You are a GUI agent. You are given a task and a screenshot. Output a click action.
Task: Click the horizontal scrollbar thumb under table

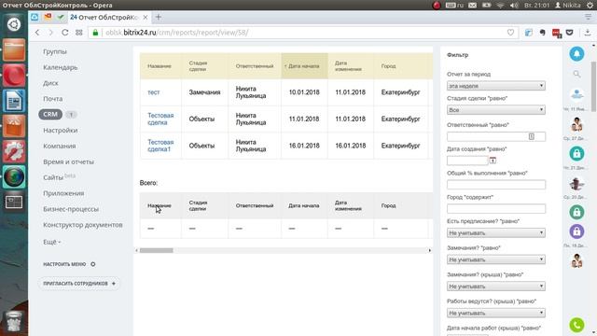pos(156,250)
